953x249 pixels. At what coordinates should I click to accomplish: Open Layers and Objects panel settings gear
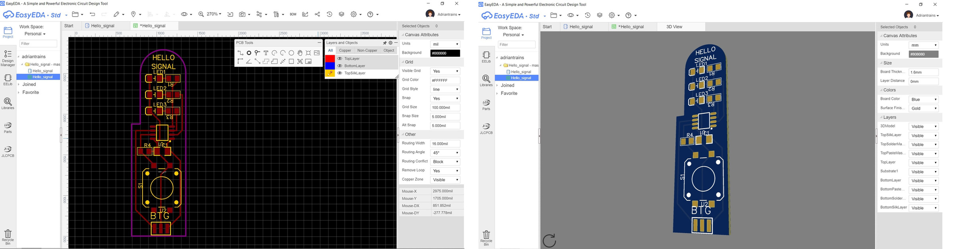pos(390,43)
